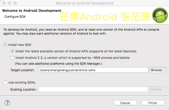Click the help question mark icon

coord(7,103)
